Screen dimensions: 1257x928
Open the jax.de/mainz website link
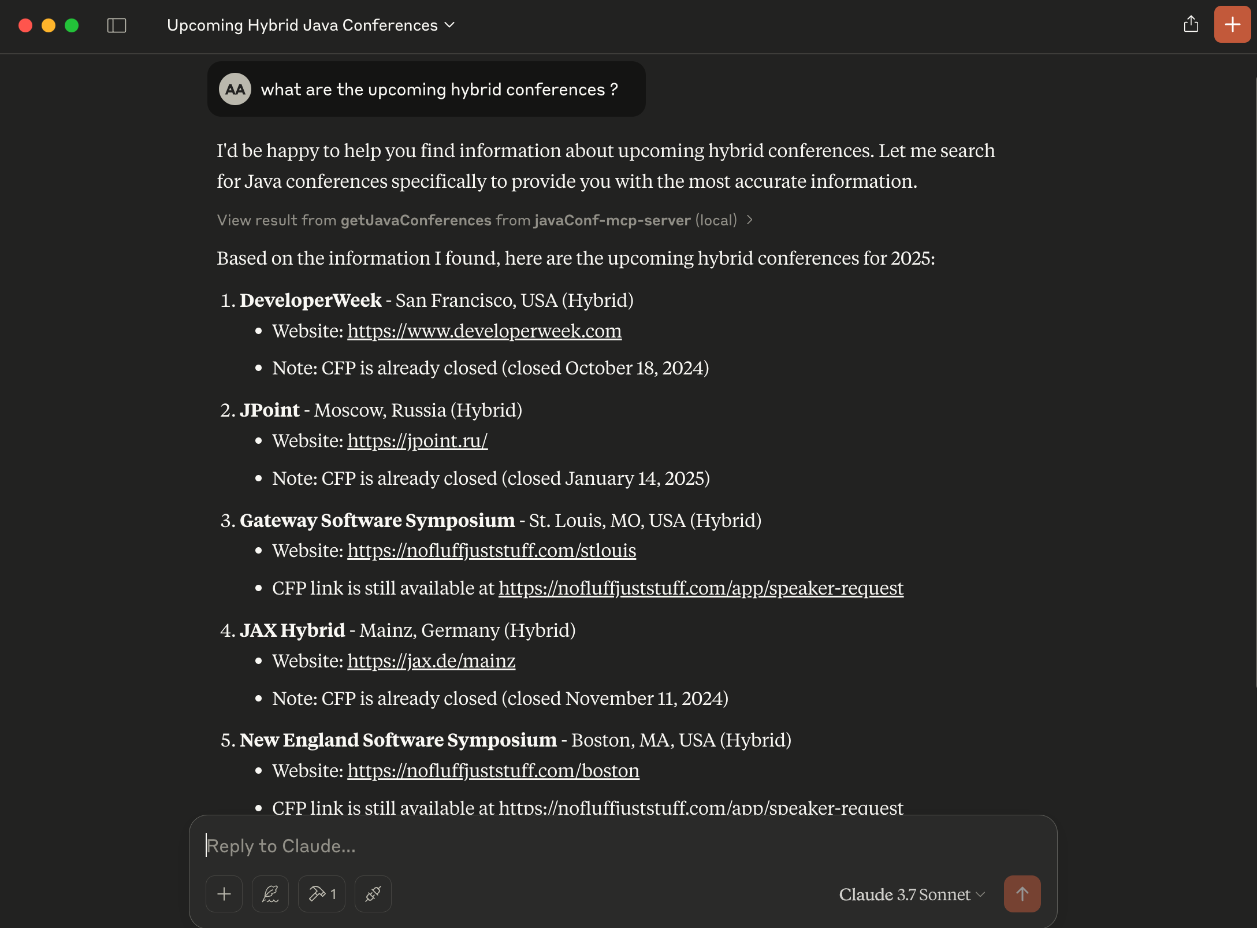[431, 660]
